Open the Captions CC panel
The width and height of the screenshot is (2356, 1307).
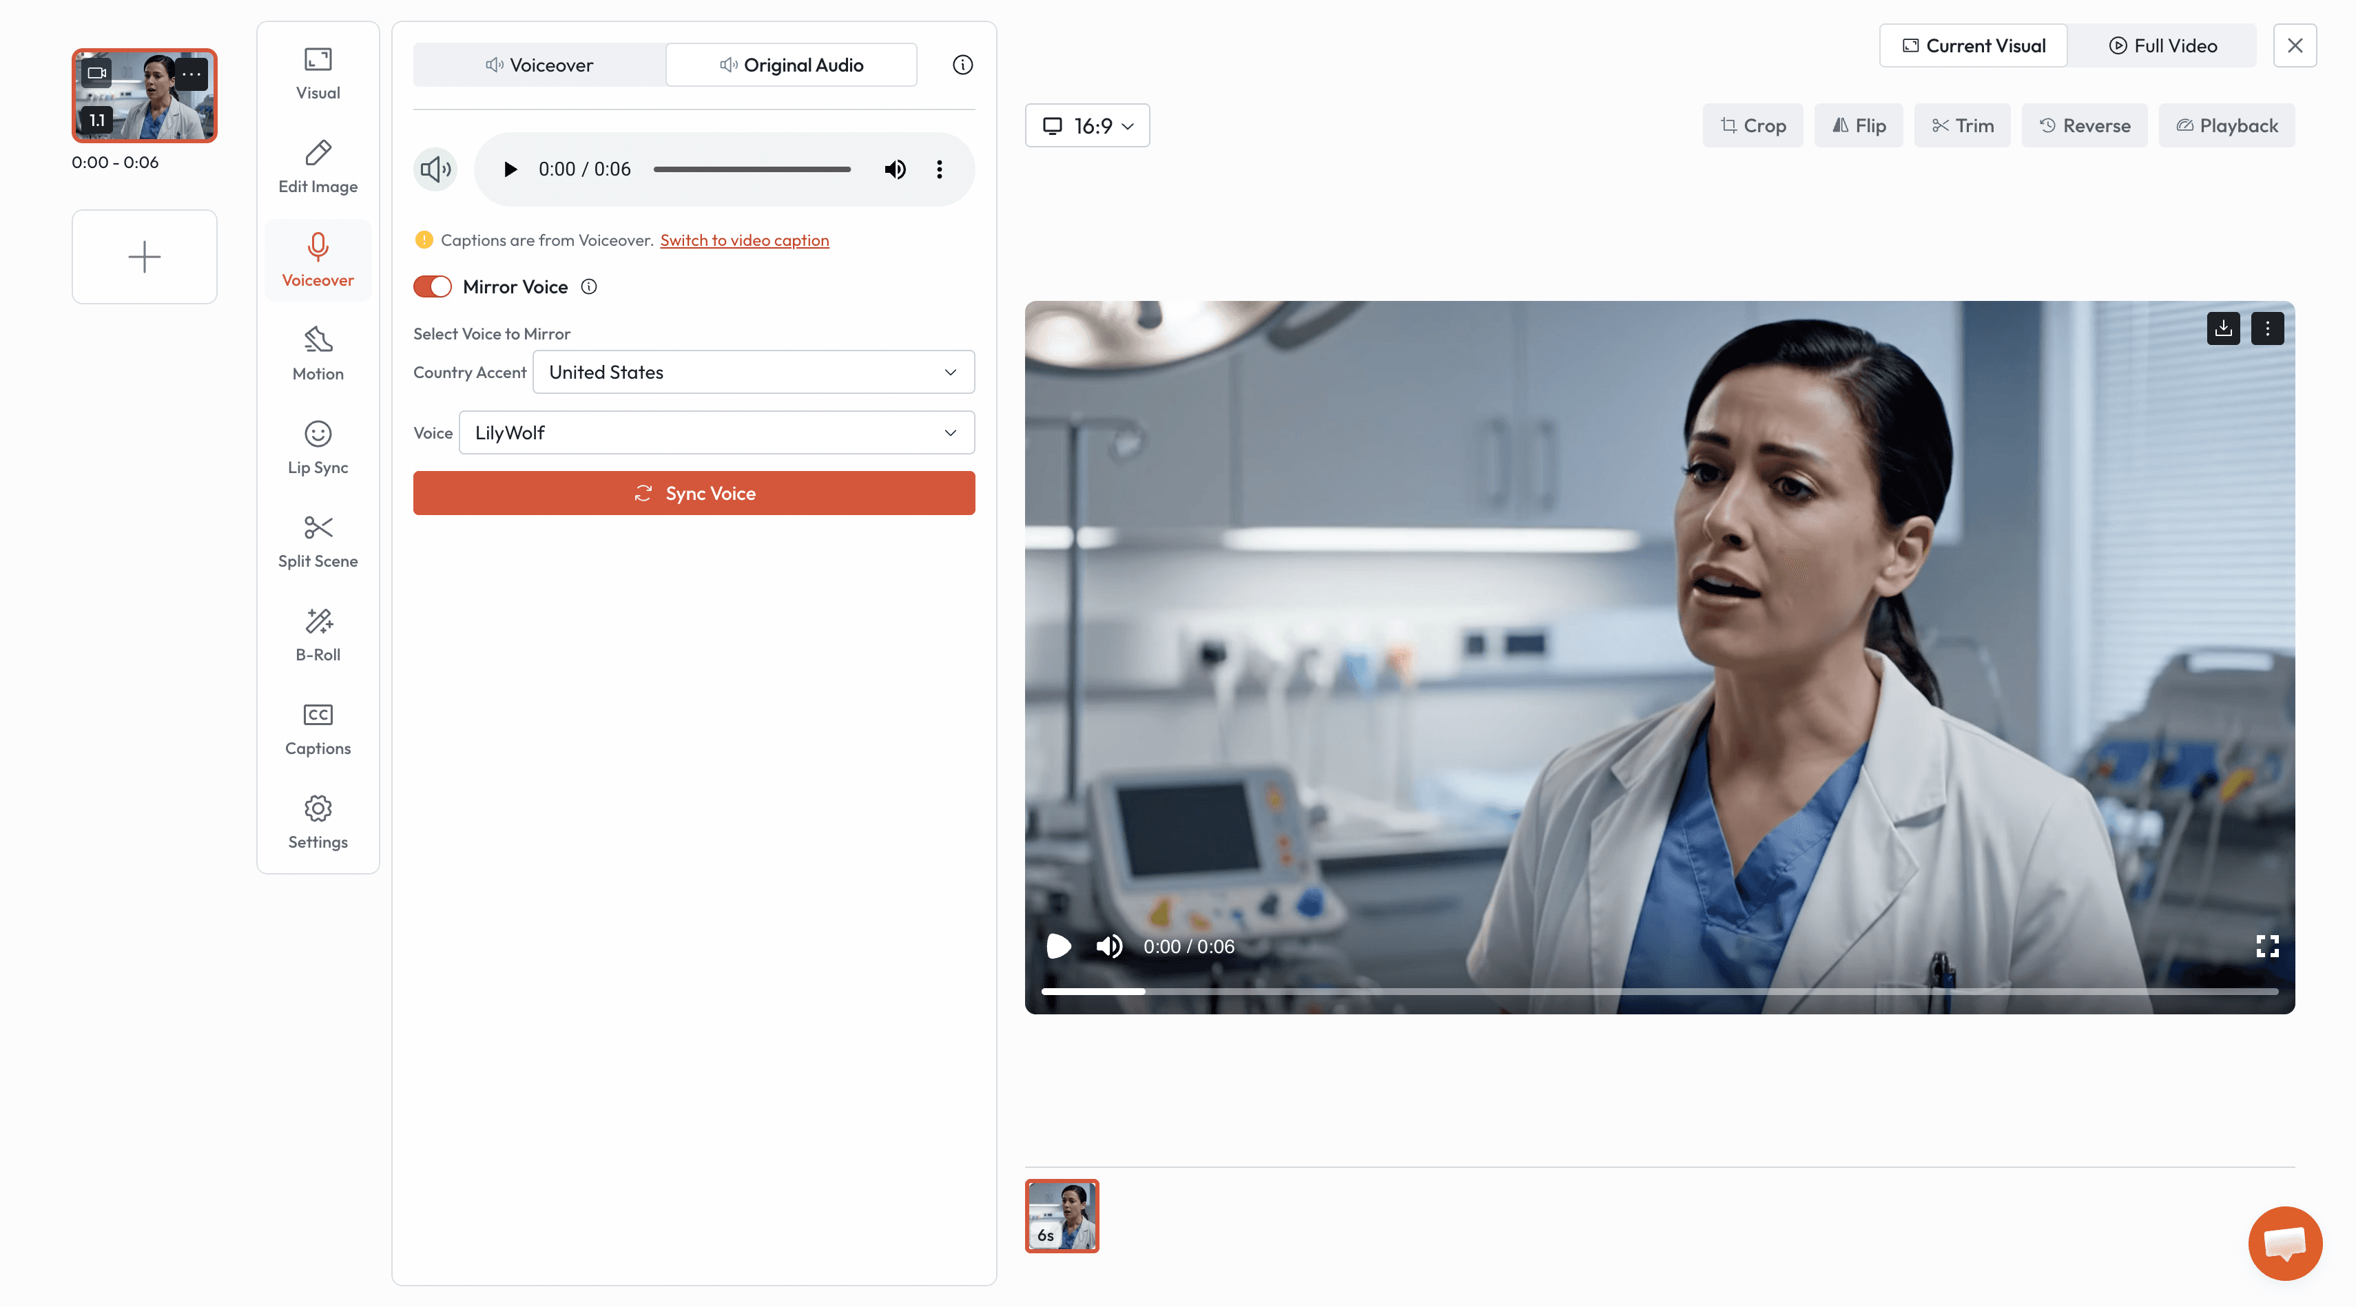coord(318,729)
